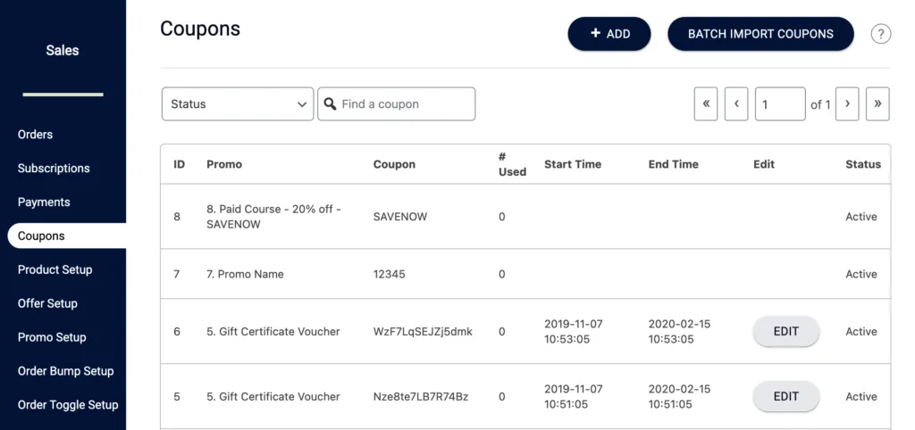
Task: Go to first page of coupons
Action: [x=706, y=104]
